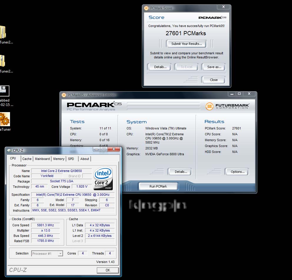The height and width of the screenshot is (280, 292).
Task: Click NVIDIA GeForce 8800 Ultra graphics text
Action: tap(165, 154)
